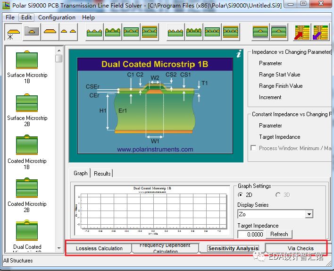Click structure list scroll down arrow

point(59,248)
